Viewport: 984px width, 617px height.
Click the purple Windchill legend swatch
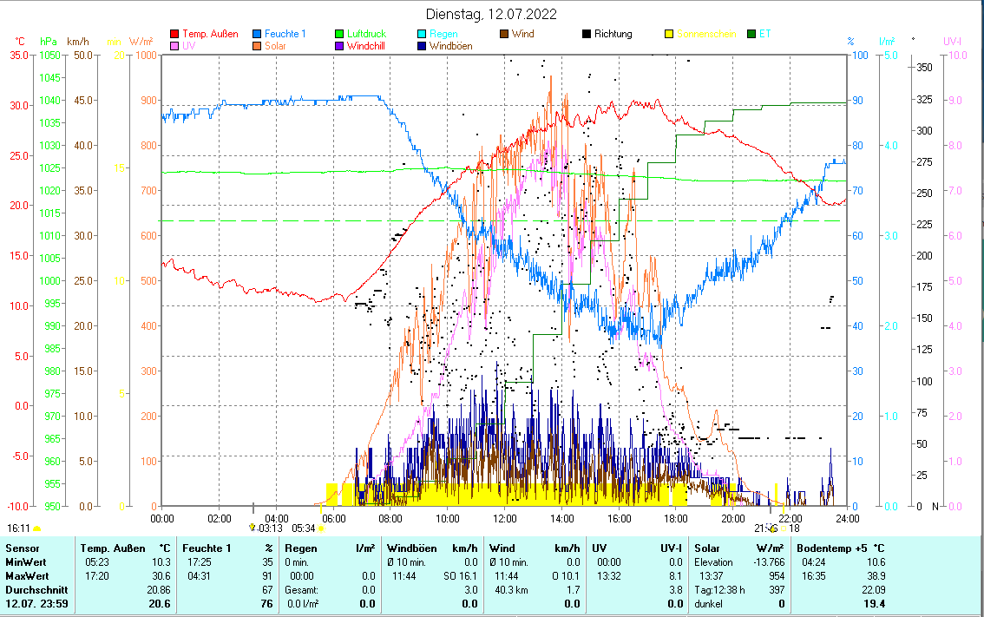click(340, 46)
